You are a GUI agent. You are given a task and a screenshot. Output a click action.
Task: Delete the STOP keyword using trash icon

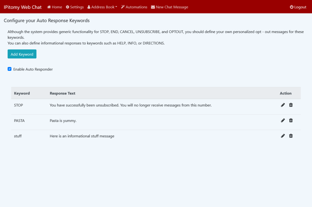291,105
